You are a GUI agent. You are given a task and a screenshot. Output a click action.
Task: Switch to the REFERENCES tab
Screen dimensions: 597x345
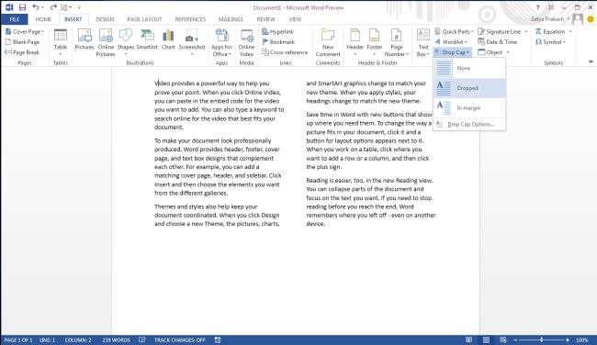pos(190,19)
